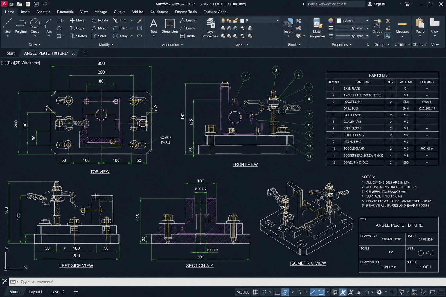446x297 pixels.
Task: Toggle Object Snap Tracking
Action: pos(313,292)
